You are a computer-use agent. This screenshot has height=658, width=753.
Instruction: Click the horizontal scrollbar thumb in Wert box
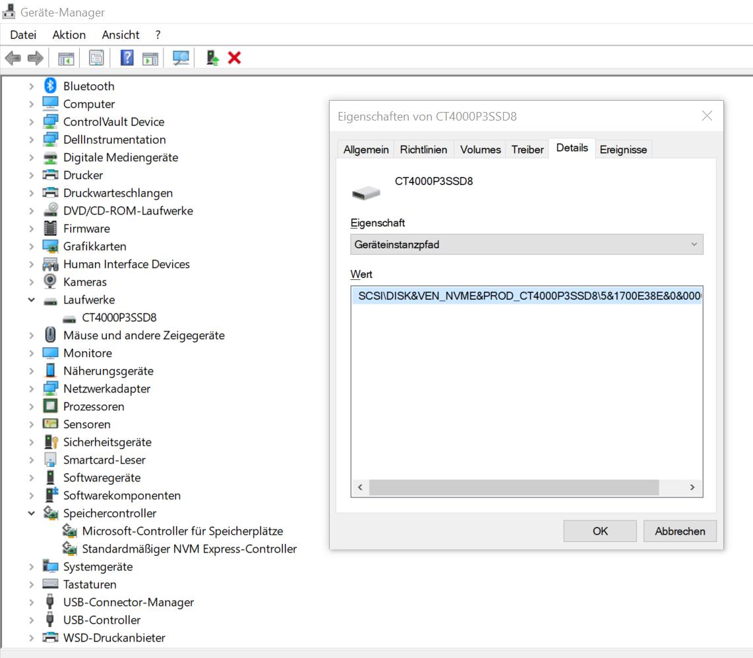pyautogui.click(x=514, y=487)
